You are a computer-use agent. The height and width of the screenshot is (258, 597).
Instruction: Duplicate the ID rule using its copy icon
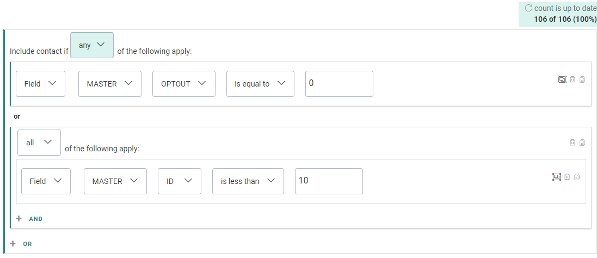[576, 177]
